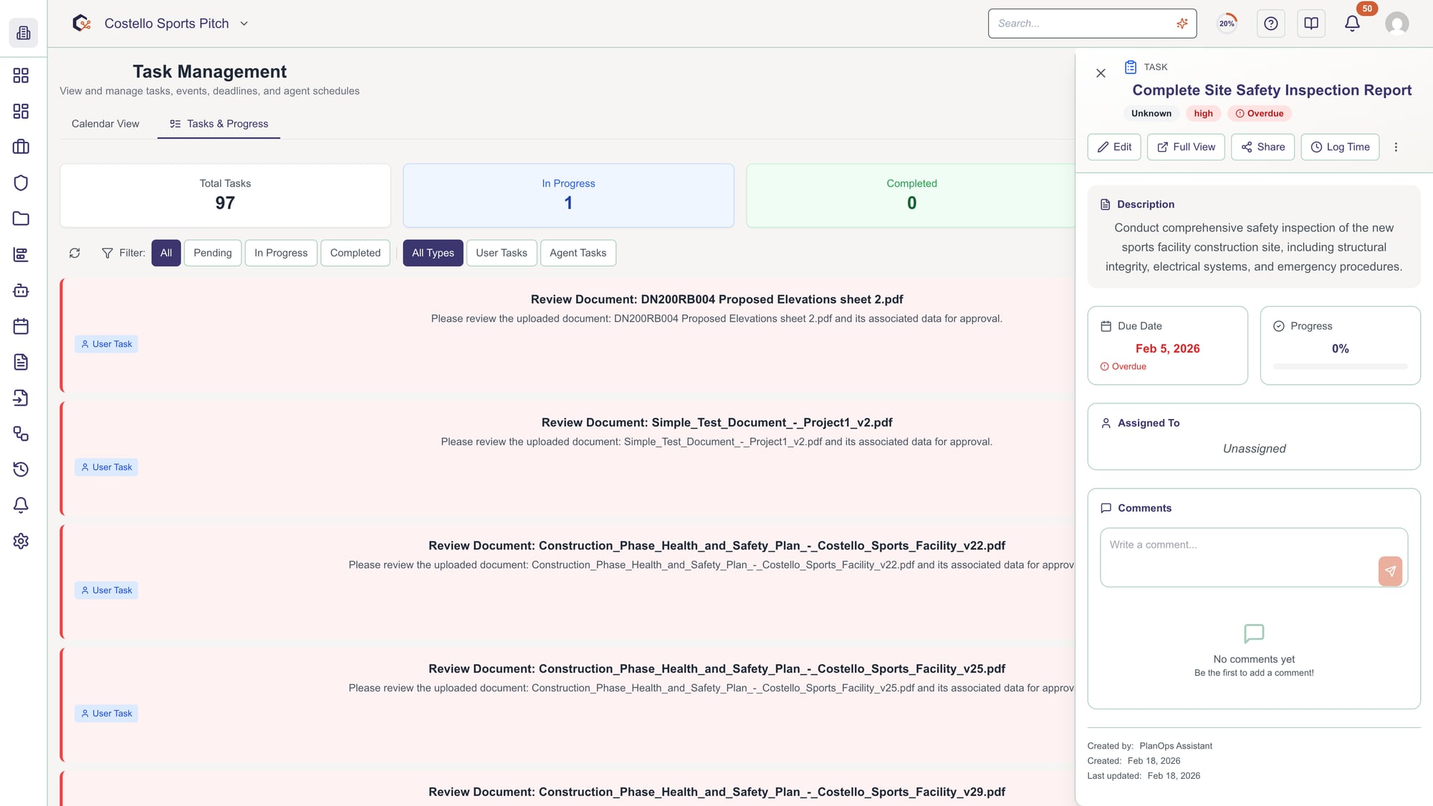Click the notifications bell in the header

[x=1352, y=24]
